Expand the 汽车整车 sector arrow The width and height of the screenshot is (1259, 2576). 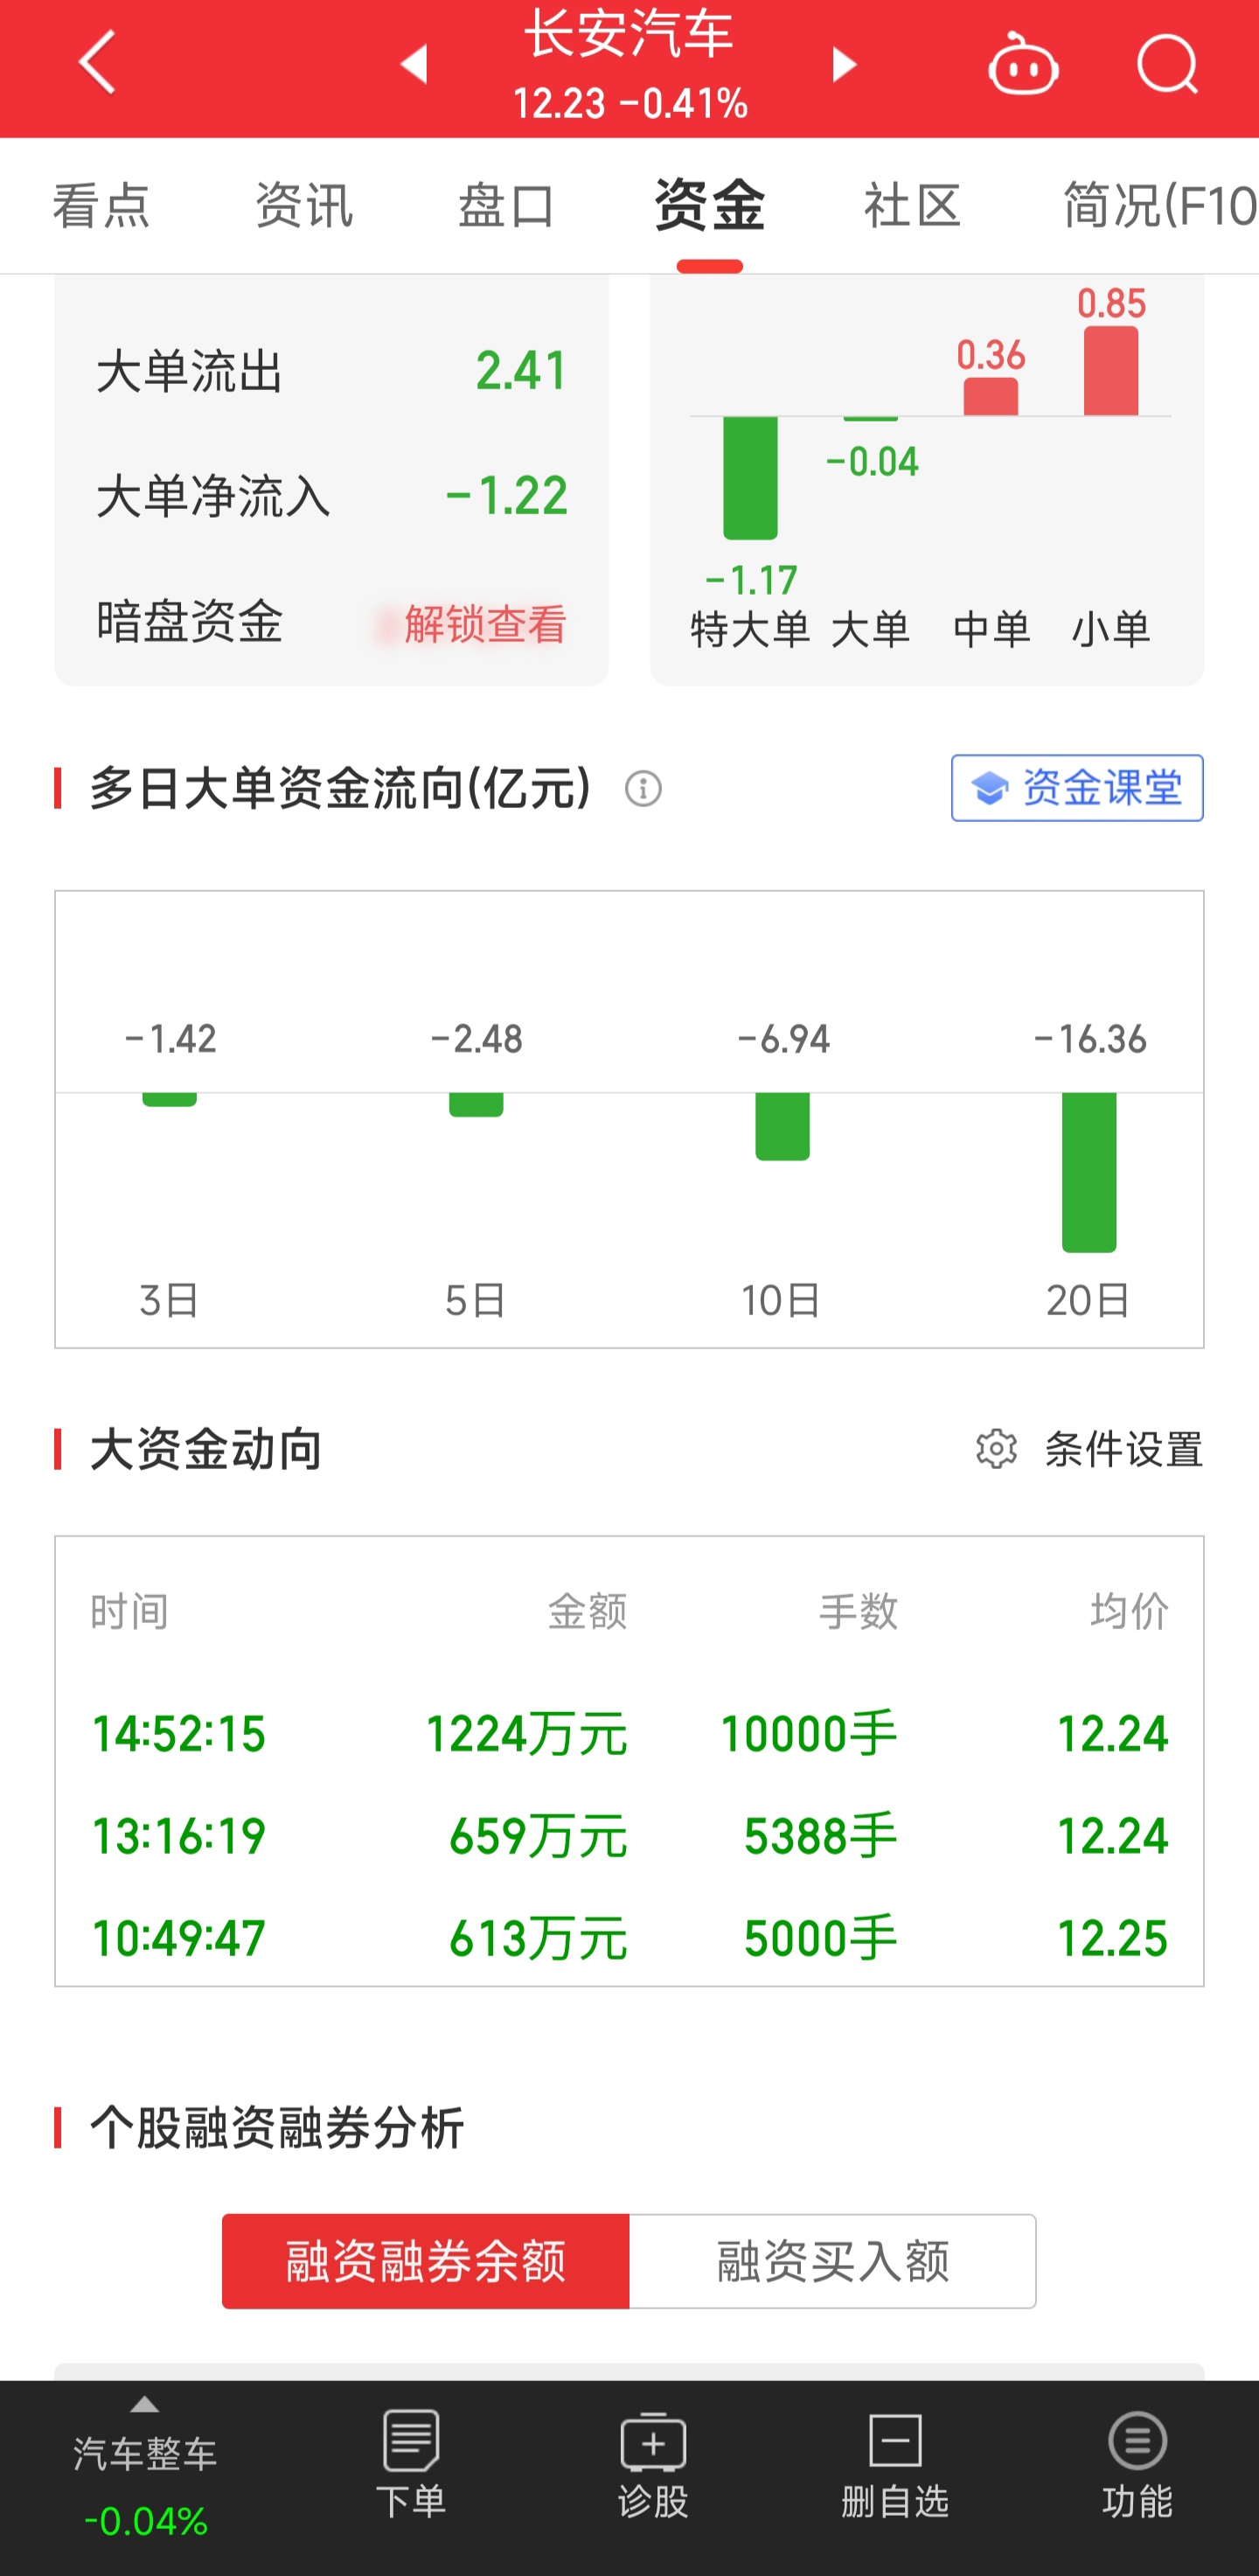[x=145, y=2405]
